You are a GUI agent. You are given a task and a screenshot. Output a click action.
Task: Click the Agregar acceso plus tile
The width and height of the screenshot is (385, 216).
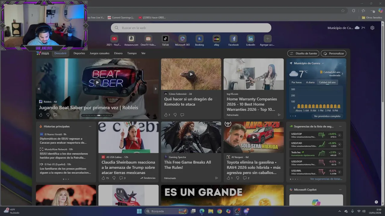(x=268, y=39)
